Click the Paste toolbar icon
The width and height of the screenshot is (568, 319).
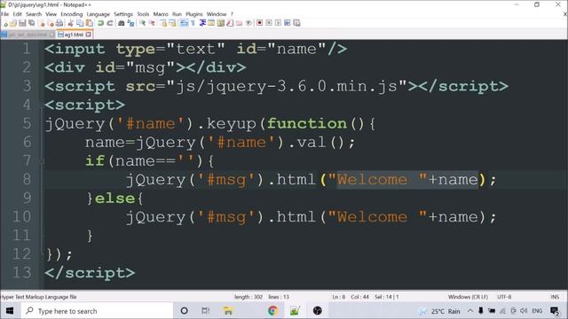click(x=89, y=23)
